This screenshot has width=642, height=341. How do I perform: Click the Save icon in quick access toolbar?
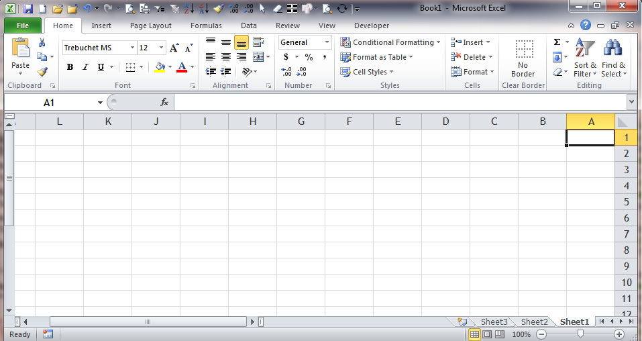point(28,9)
